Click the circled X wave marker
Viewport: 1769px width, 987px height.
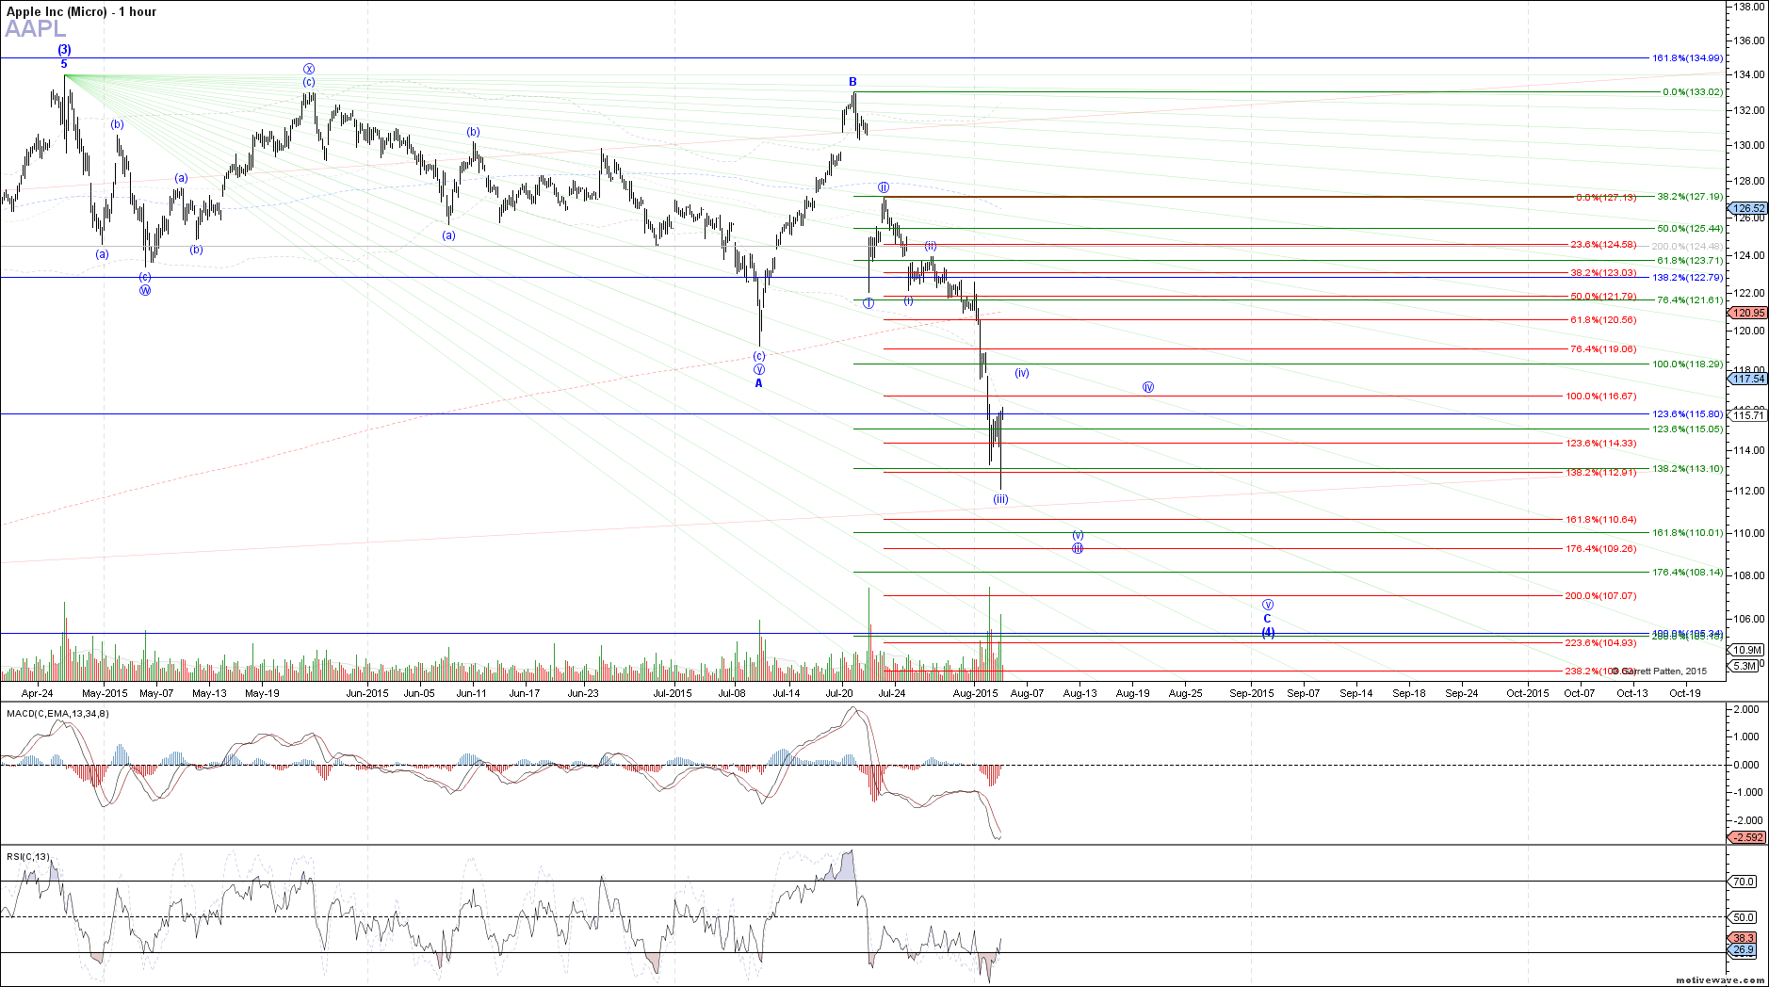tap(309, 69)
